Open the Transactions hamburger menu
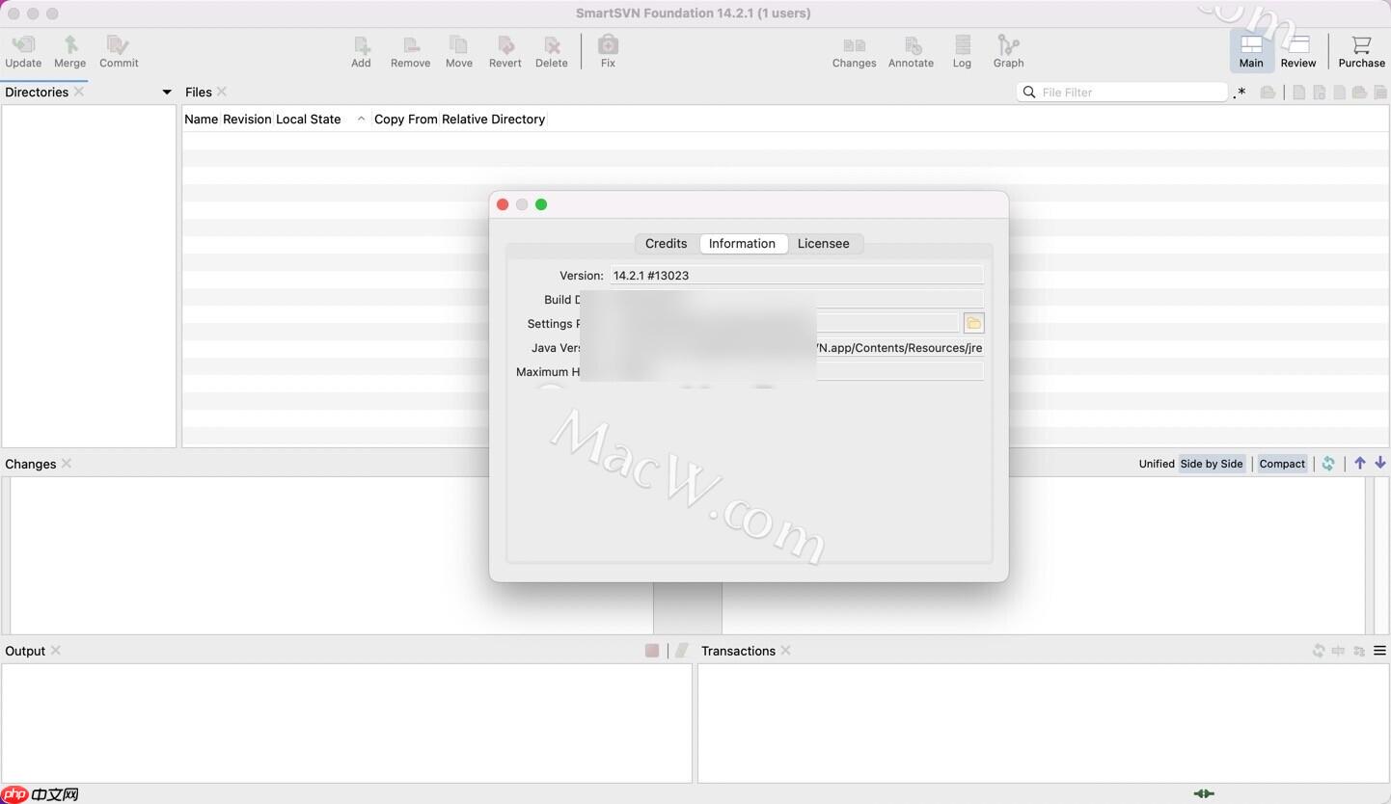 1380,651
